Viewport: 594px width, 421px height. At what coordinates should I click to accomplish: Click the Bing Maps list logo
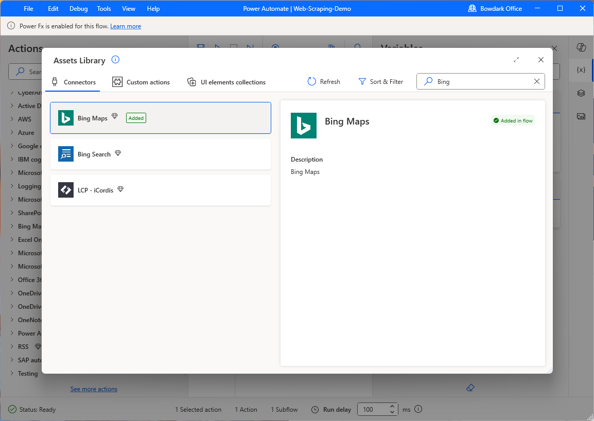click(x=66, y=118)
